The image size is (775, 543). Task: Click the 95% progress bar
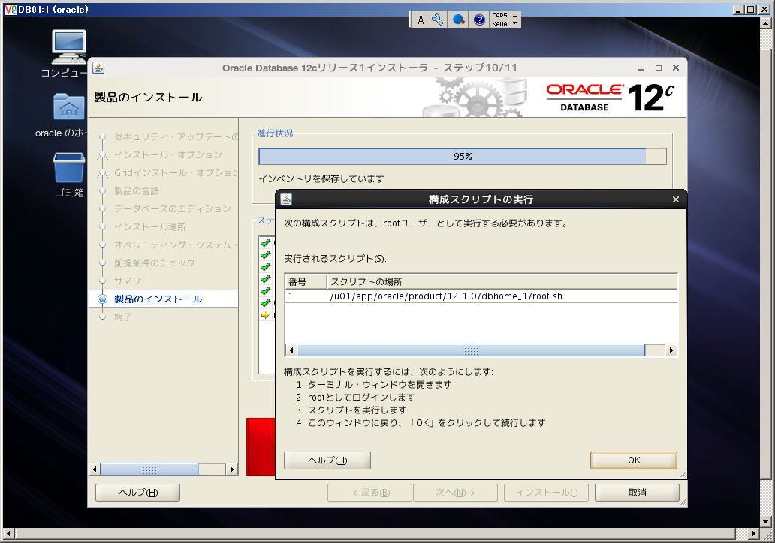[x=462, y=157]
